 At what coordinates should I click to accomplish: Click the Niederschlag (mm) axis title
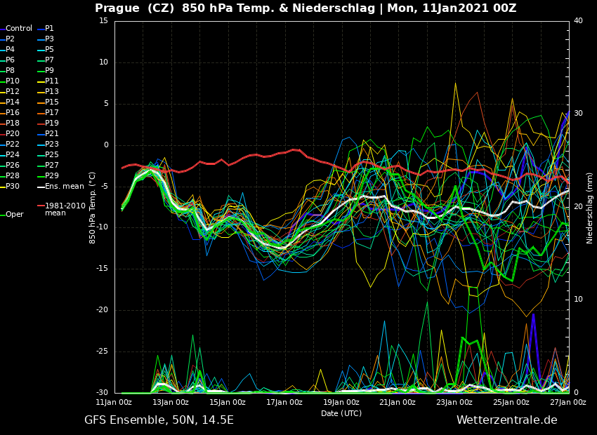(590, 208)
